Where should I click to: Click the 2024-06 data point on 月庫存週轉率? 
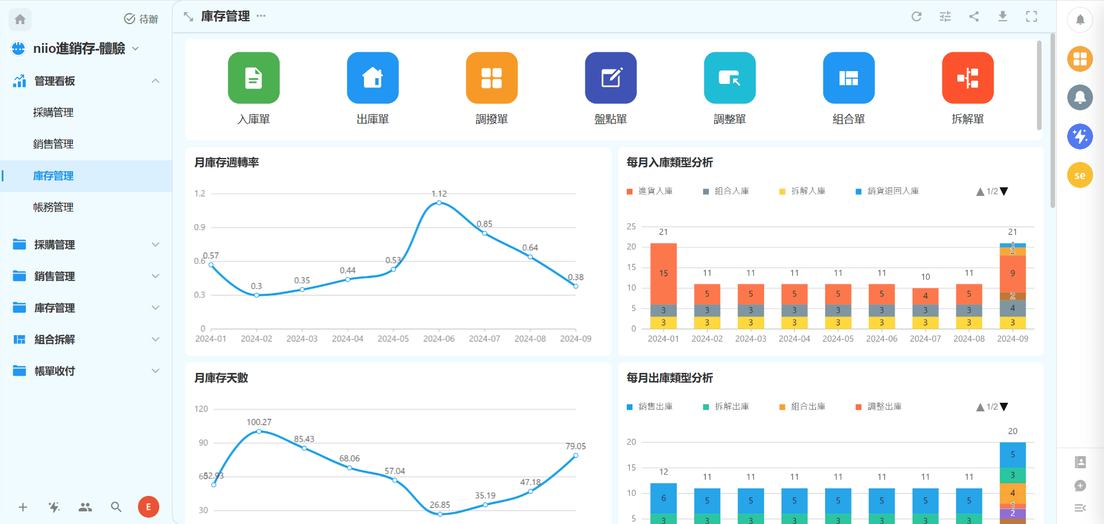point(439,203)
